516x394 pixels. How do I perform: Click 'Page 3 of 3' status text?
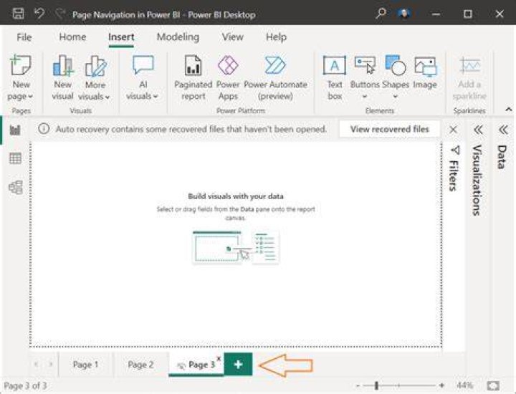tap(25, 385)
